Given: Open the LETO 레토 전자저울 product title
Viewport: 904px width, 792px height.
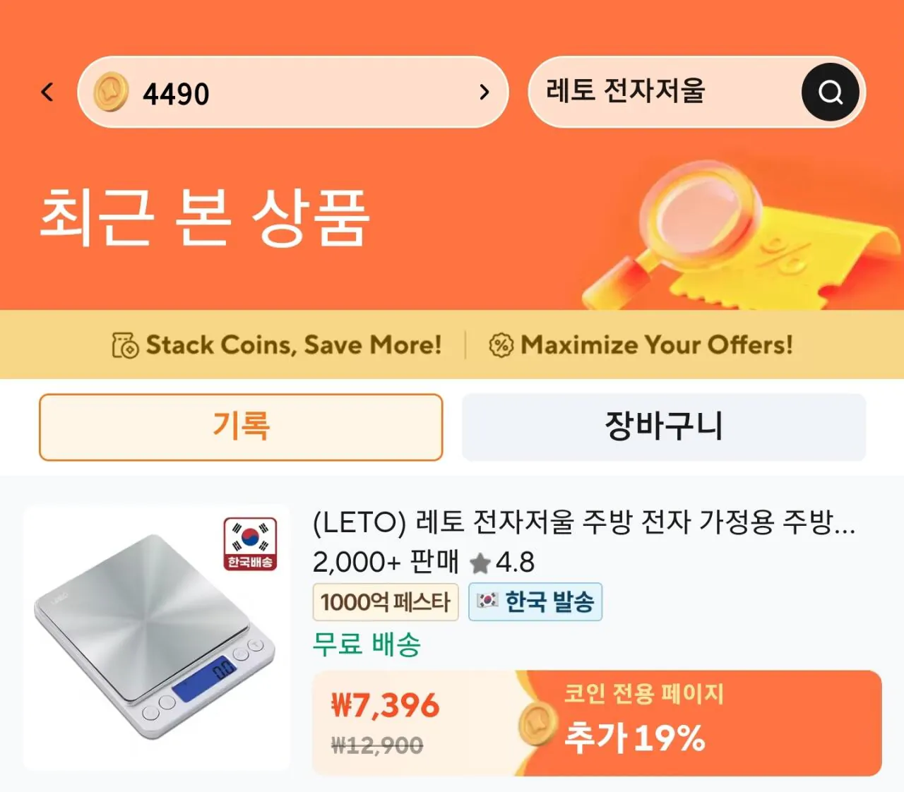Looking at the screenshot, I should (583, 523).
